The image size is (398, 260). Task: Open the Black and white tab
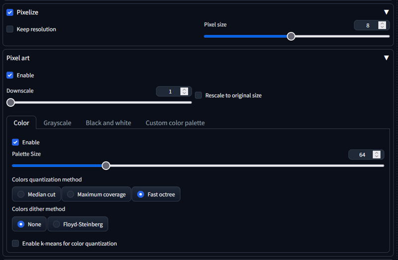108,123
